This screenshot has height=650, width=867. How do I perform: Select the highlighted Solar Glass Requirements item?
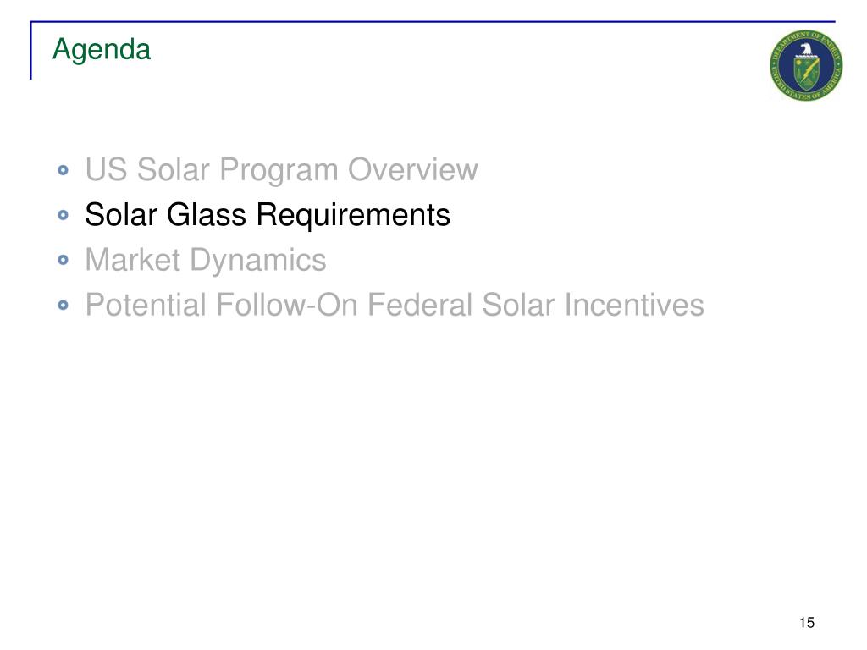268,214
